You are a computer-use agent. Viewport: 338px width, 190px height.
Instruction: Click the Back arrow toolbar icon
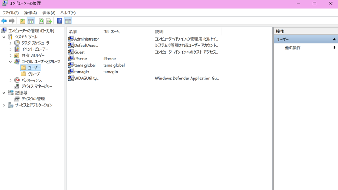click(4, 21)
